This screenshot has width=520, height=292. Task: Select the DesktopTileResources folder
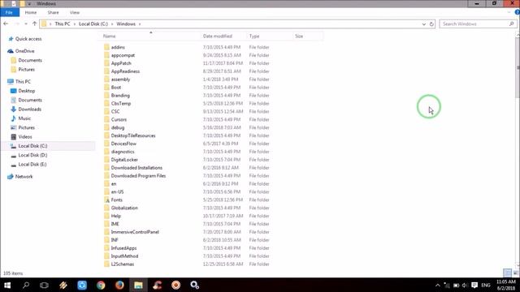[x=133, y=135]
